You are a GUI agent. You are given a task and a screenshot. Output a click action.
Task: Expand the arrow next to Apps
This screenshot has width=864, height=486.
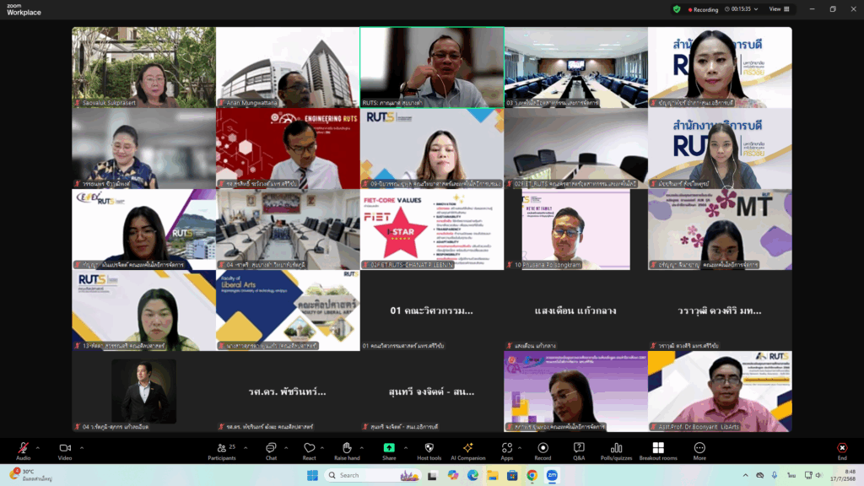520,448
